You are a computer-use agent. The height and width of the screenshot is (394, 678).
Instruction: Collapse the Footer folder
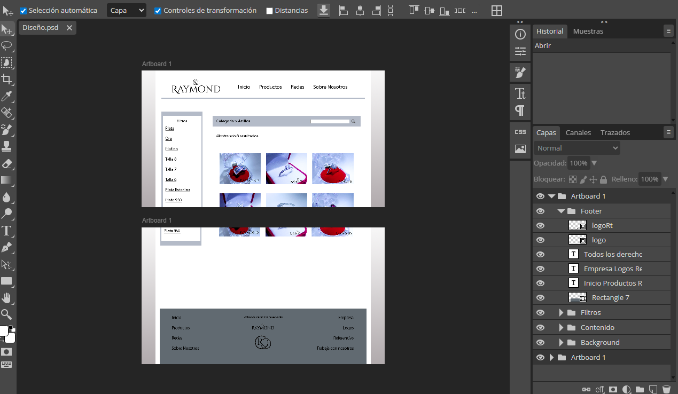pos(561,211)
